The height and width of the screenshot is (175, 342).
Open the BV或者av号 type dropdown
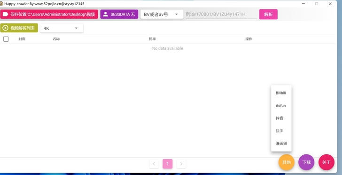click(x=162, y=15)
